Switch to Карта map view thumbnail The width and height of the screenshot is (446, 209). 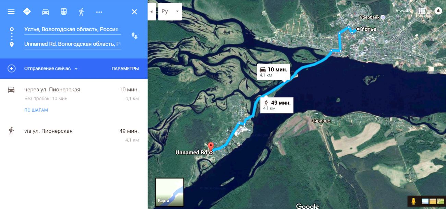click(x=170, y=192)
